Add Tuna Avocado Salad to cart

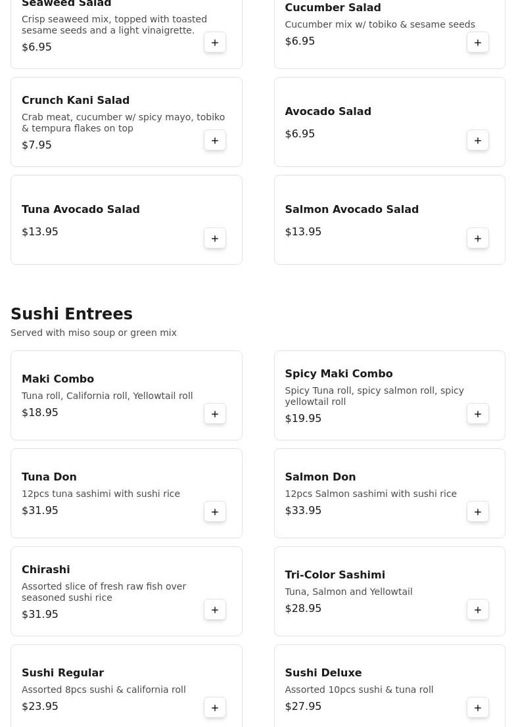click(215, 239)
